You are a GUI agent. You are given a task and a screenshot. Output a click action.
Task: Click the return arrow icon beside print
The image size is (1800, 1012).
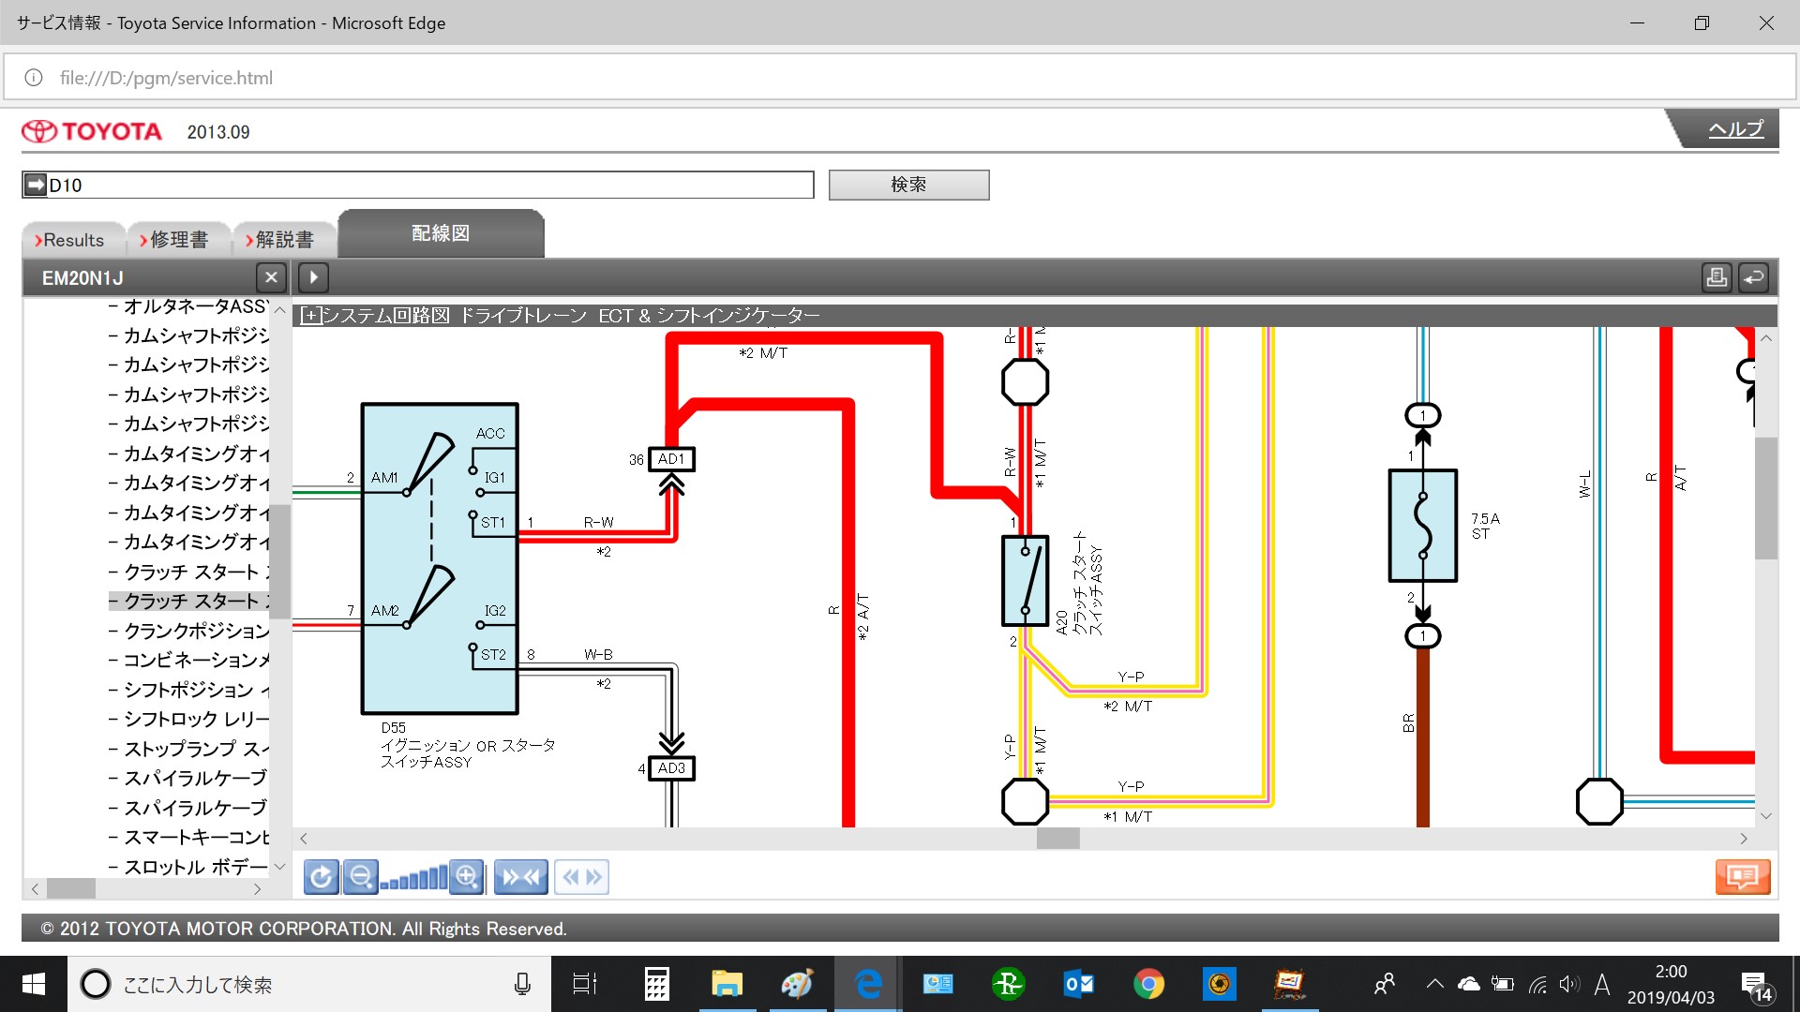point(1753,277)
